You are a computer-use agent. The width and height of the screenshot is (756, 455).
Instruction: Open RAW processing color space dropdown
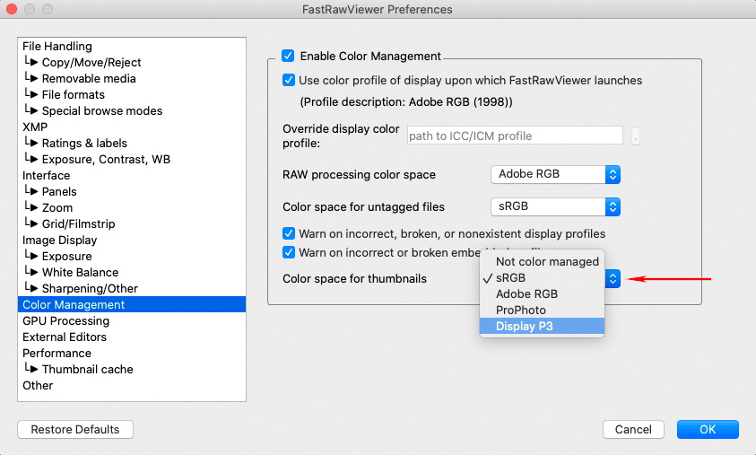pos(555,174)
